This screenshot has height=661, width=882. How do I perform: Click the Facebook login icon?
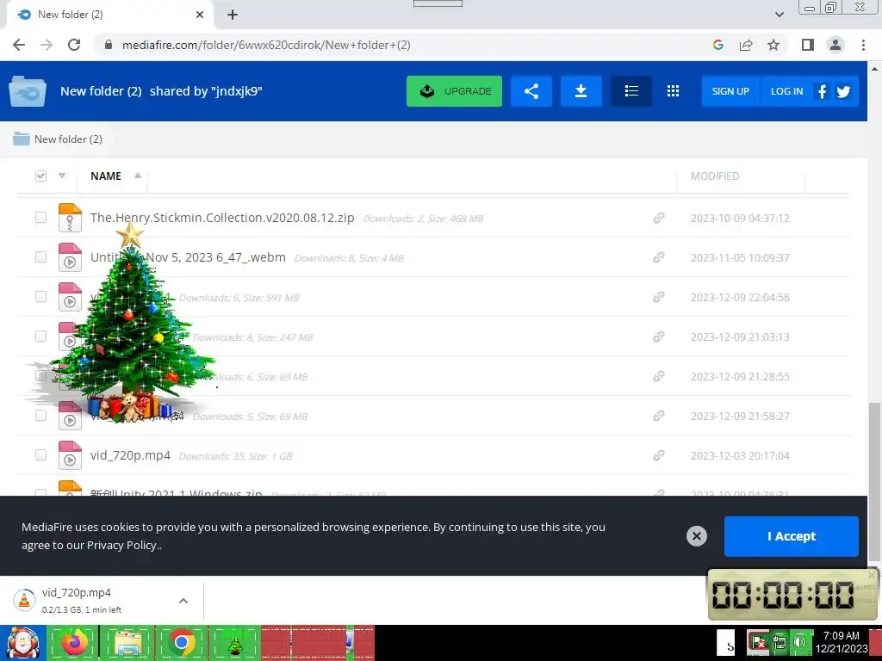[822, 91]
